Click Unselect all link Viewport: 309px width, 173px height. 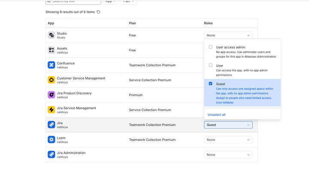216,115
